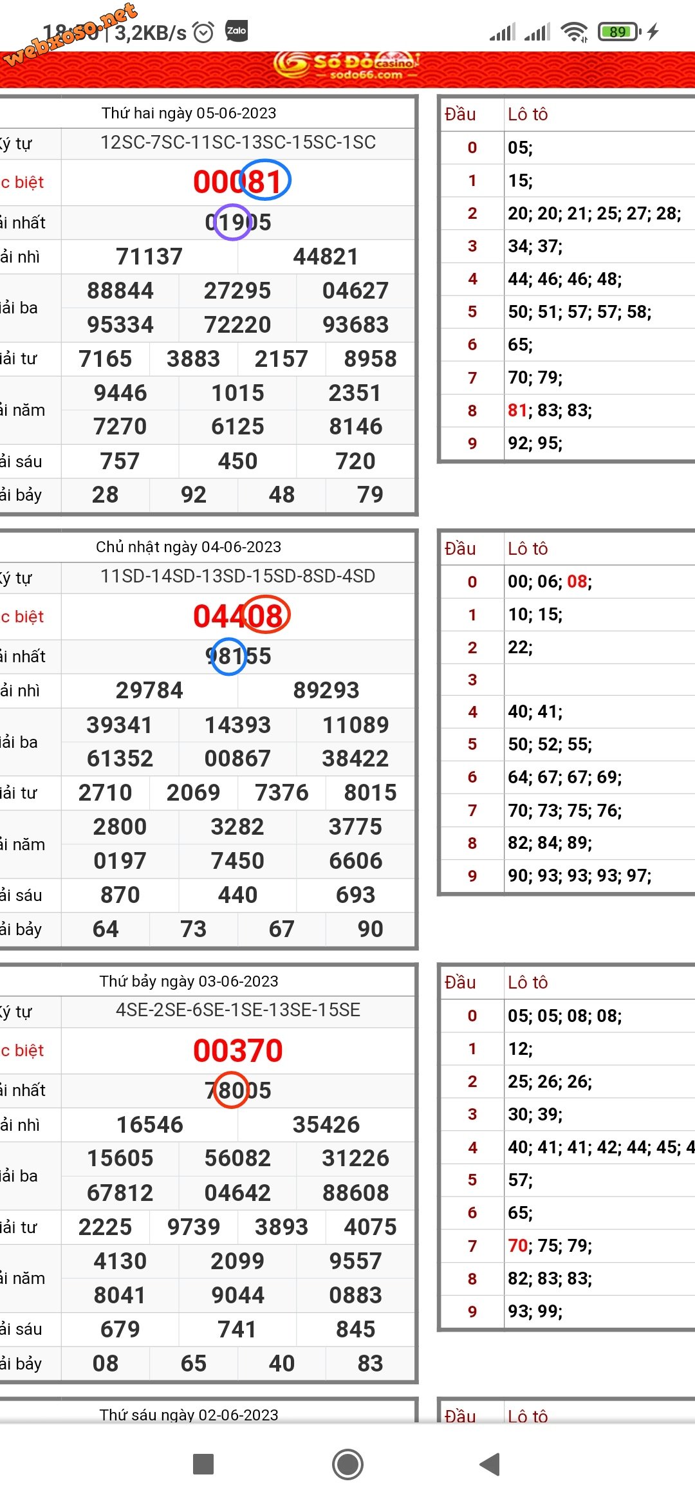
Task: Tap the charging bolt icon
Action: point(653,32)
